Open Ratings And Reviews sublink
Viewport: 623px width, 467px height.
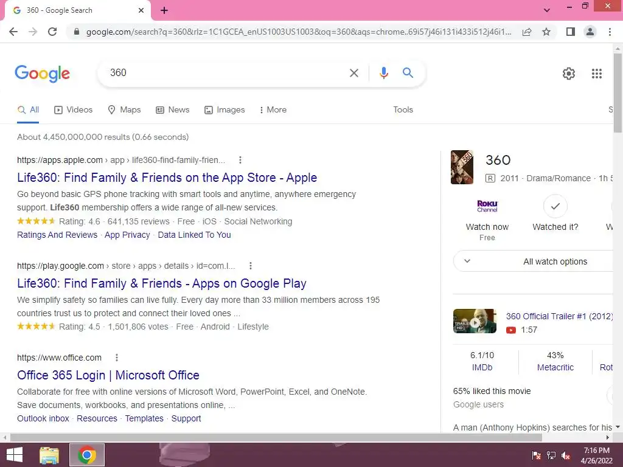click(57, 235)
